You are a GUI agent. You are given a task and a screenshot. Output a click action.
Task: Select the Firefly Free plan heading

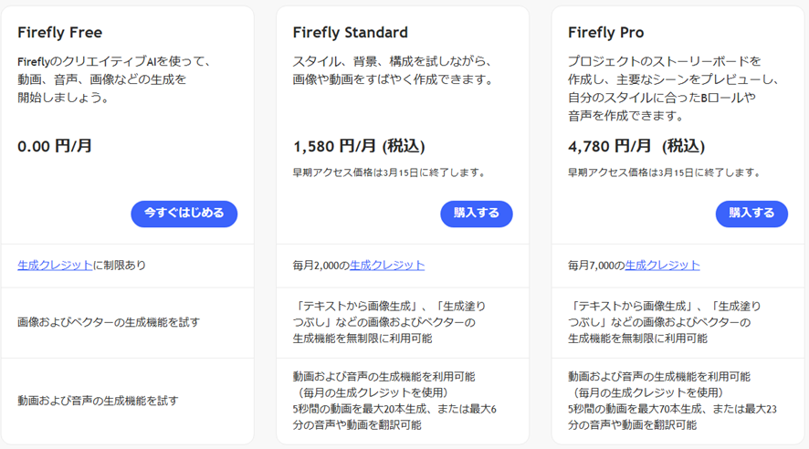59,33
